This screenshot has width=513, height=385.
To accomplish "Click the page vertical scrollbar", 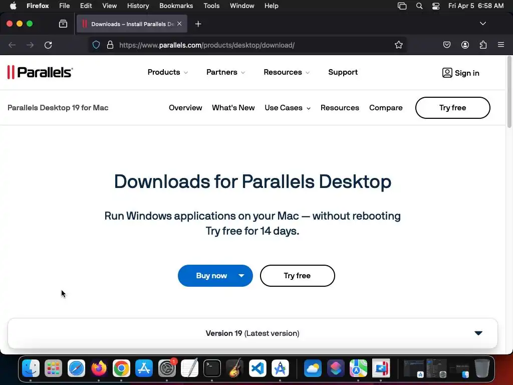I will (x=509, y=92).
